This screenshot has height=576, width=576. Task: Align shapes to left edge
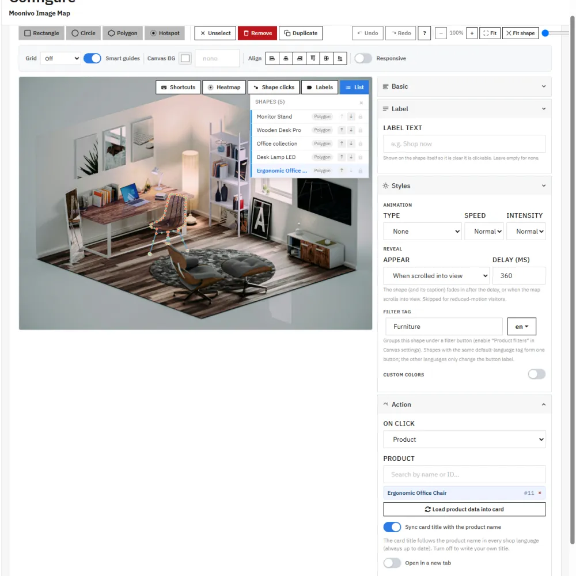click(x=272, y=58)
